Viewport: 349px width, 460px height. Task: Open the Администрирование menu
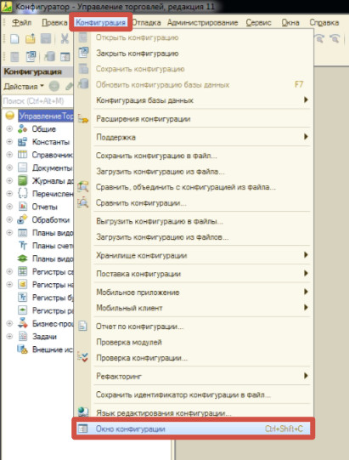click(x=202, y=23)
